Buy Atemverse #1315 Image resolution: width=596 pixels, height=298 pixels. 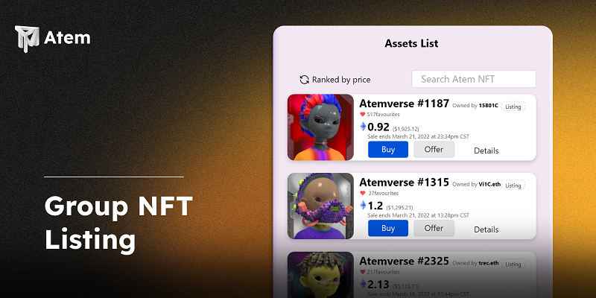click(x=388, y=228)
